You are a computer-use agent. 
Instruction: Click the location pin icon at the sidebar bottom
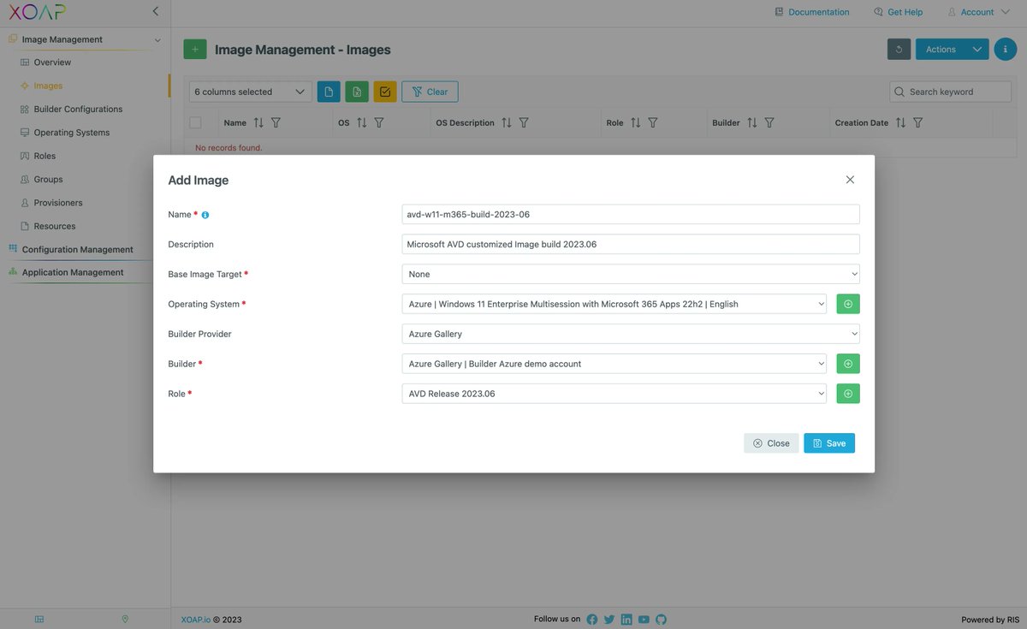pyautogui.click(x=125, y=619)
